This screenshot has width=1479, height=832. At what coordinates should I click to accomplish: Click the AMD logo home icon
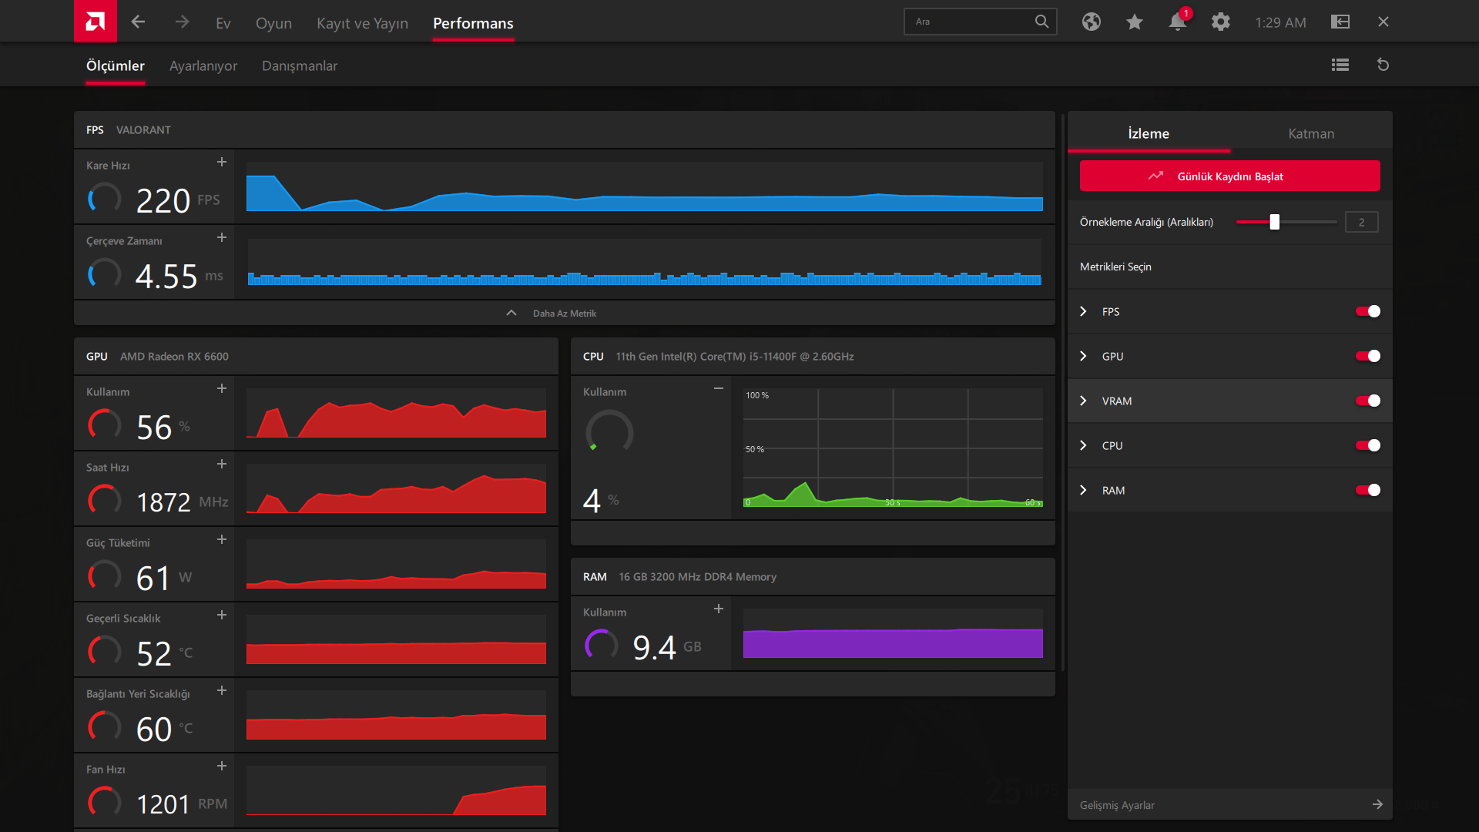point(95,21)
